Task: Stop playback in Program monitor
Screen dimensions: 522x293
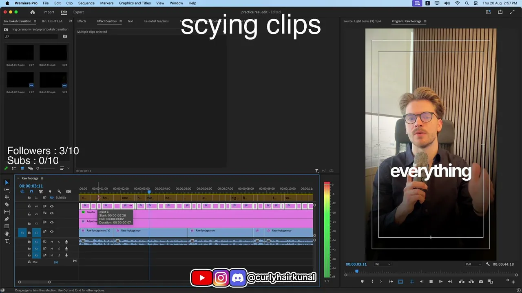Action: tap(431, 282)
